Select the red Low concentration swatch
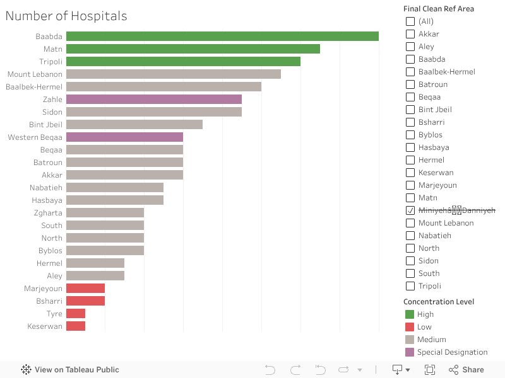The width and height of the screenshot is (505, 378). [x=410, y=326]
